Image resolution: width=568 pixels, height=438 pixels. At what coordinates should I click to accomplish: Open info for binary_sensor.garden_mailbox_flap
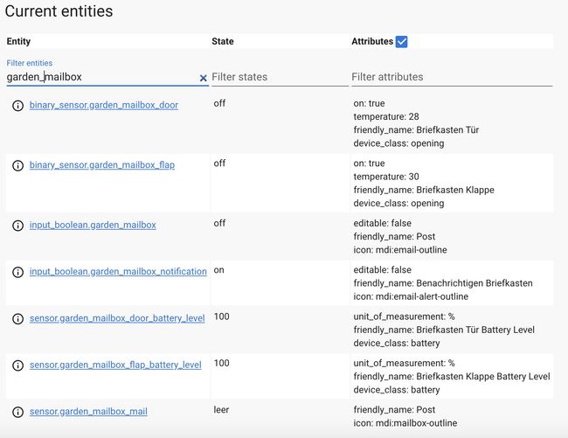(x=17, y=165)
